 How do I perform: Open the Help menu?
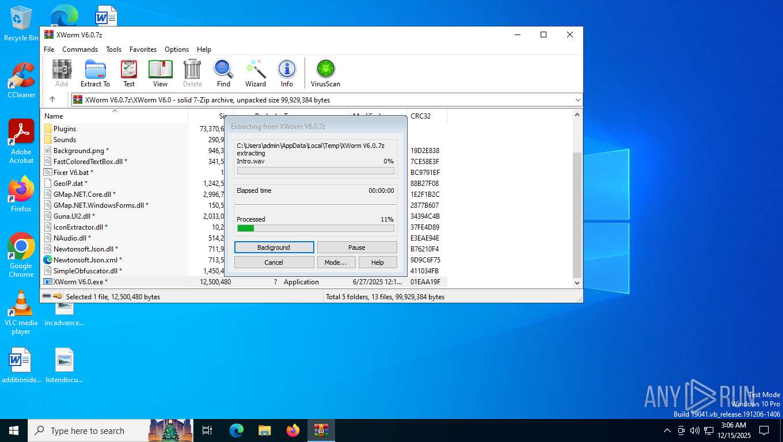coord(204,49)
